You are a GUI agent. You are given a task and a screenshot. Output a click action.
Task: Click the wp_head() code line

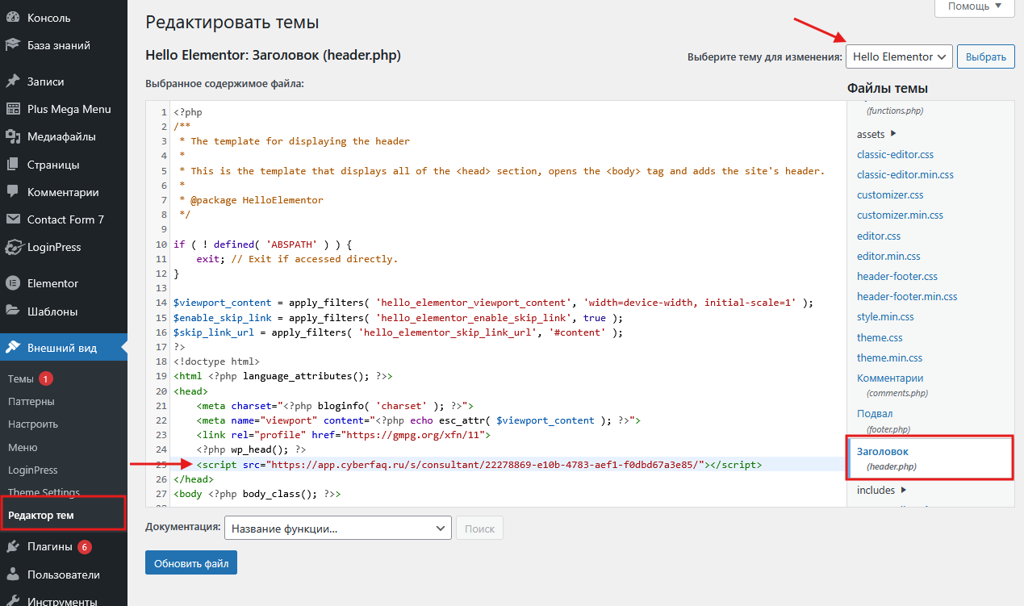click(x=251, y=449)
